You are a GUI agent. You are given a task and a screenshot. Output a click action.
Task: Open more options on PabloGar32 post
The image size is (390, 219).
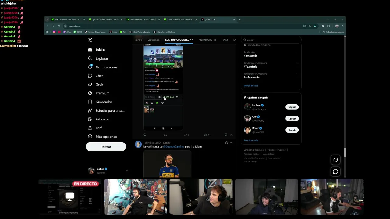[x=231, y=143]
